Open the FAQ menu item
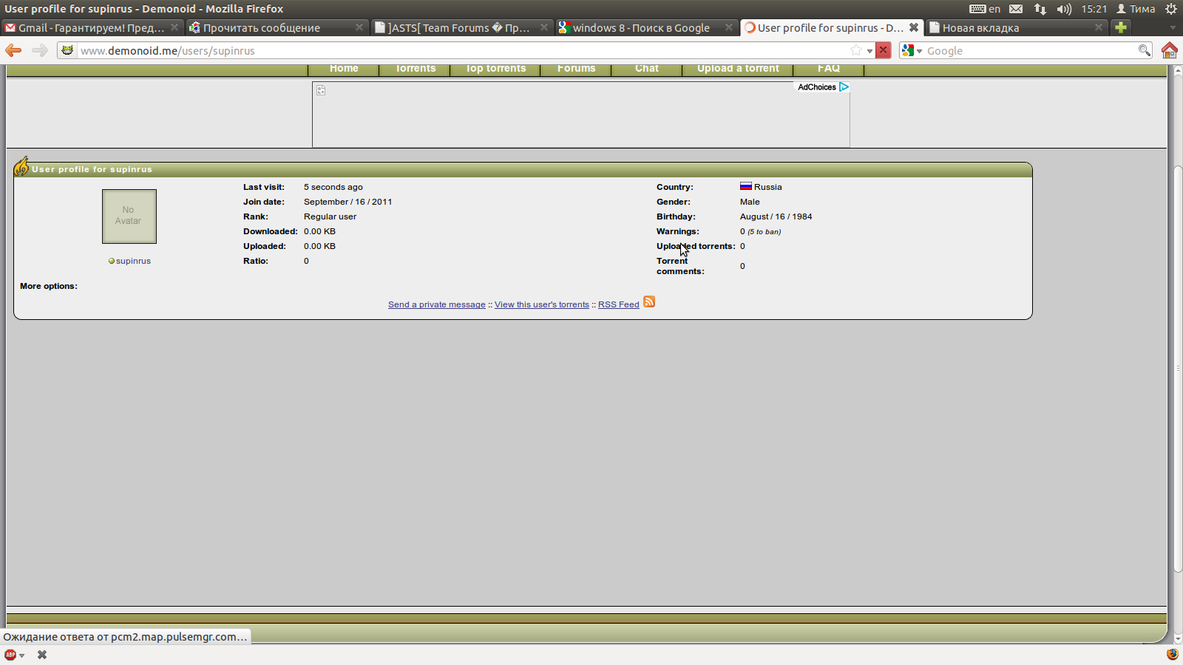The height and width of the screenshot is (665, 1183). [829, 69]
